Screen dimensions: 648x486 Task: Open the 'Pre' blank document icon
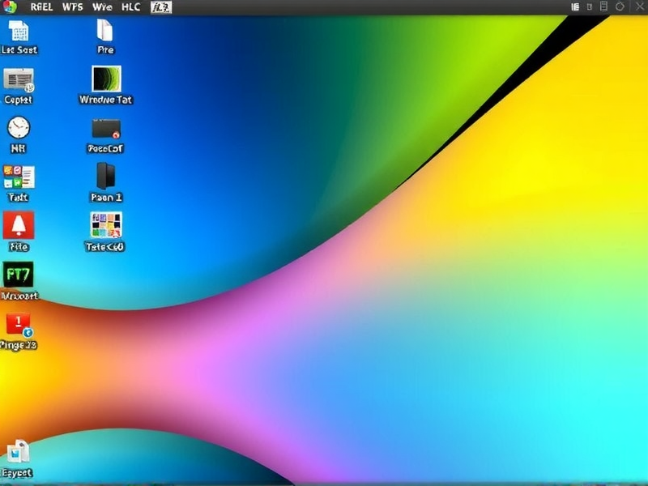coord(105,31)
